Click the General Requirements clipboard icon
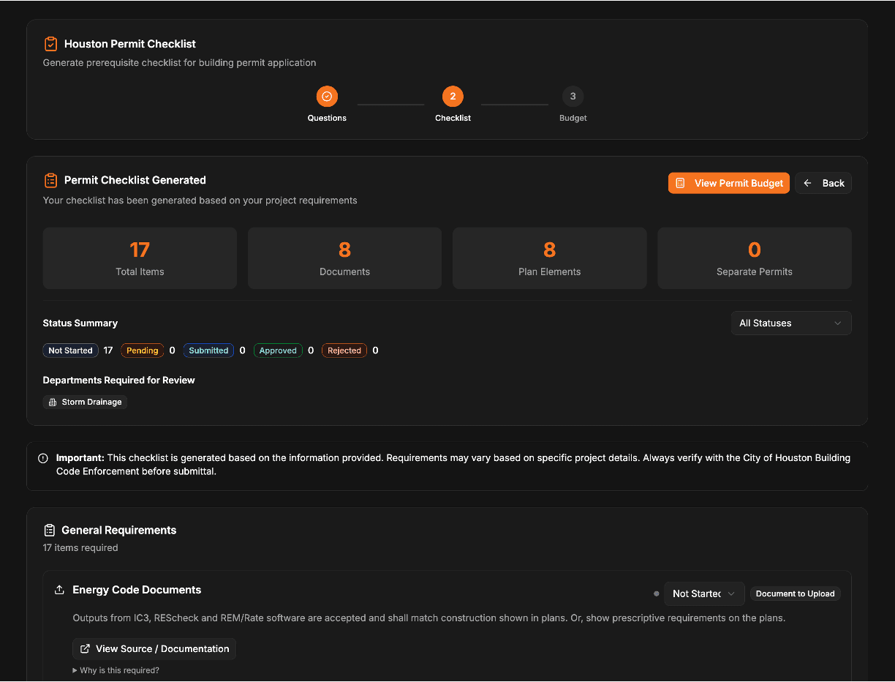 (x=50, y=531)
